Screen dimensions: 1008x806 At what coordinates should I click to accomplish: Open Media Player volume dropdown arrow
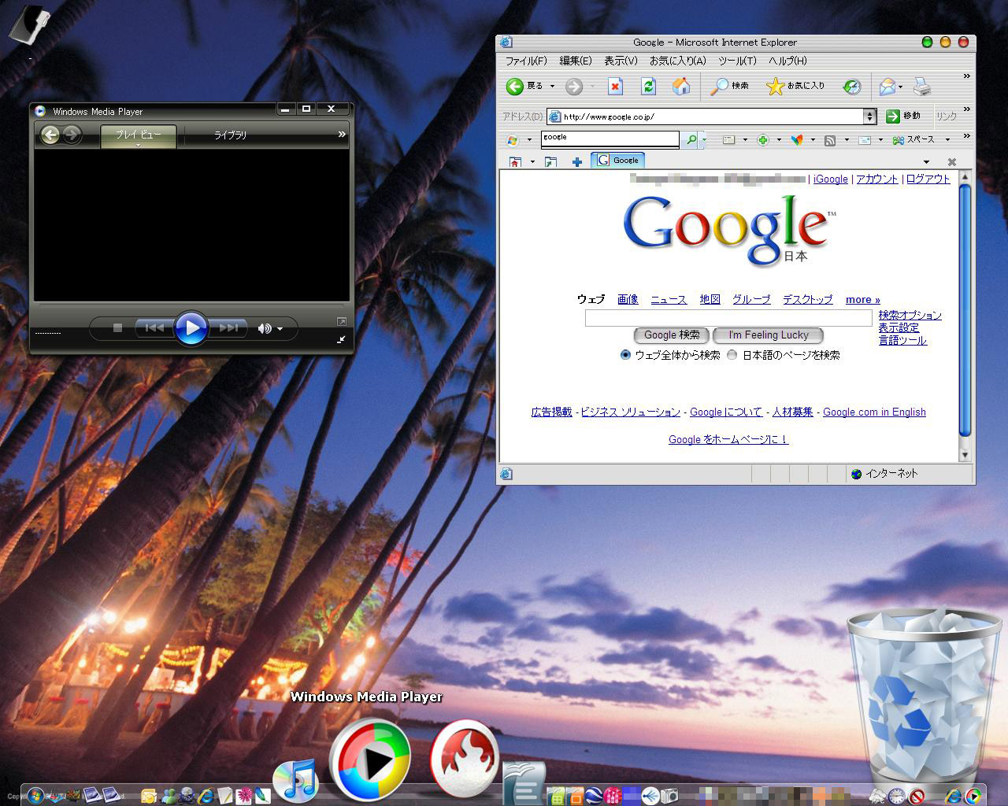(280, 329)
